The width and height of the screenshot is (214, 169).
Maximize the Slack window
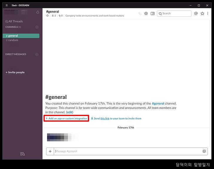point(199,5)
